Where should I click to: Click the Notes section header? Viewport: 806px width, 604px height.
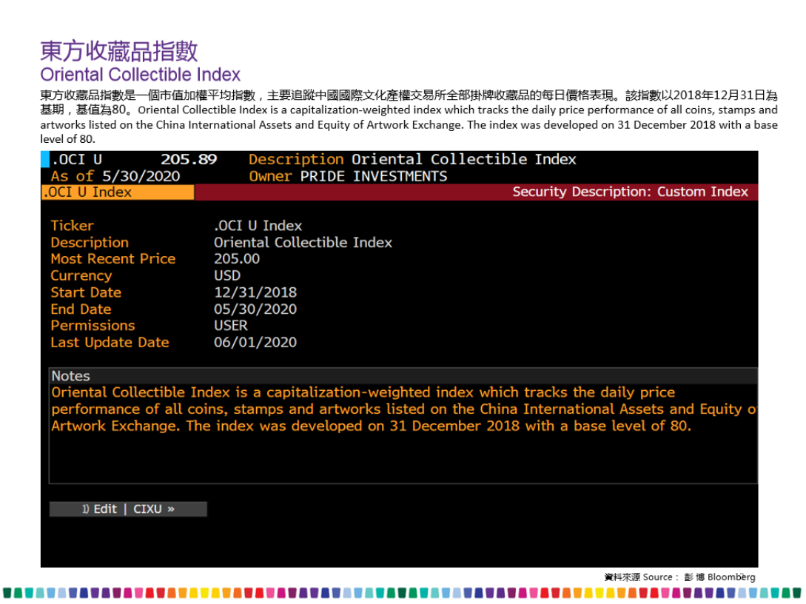(x=403, y=376)
